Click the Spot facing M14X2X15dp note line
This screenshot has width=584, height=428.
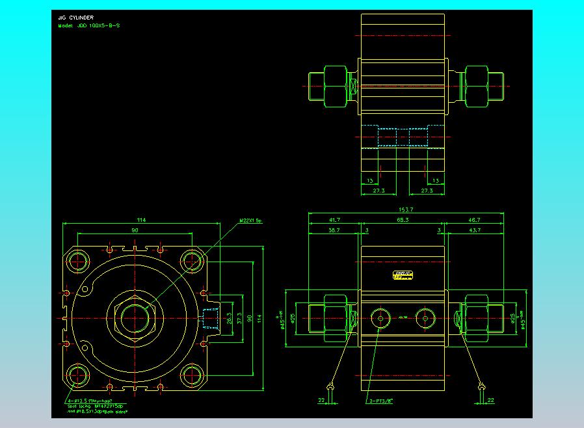pyautogui.click(x=95, y=406)
